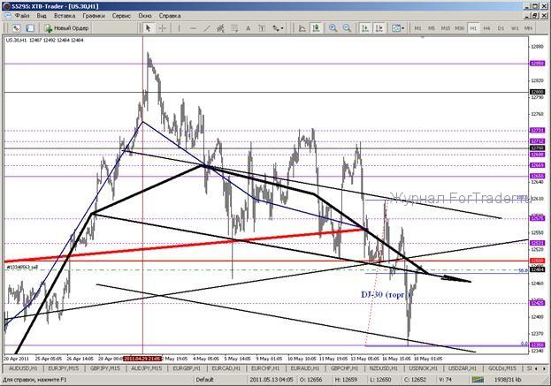Click the 2011.04.29 21:05 date marker
Image resolution: width=551 pixels, height=386 pixels.
[142, 359]
